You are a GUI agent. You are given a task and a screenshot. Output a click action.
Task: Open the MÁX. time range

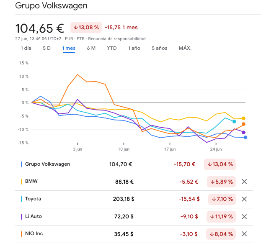pyautogui.click(x=185, y=48)
